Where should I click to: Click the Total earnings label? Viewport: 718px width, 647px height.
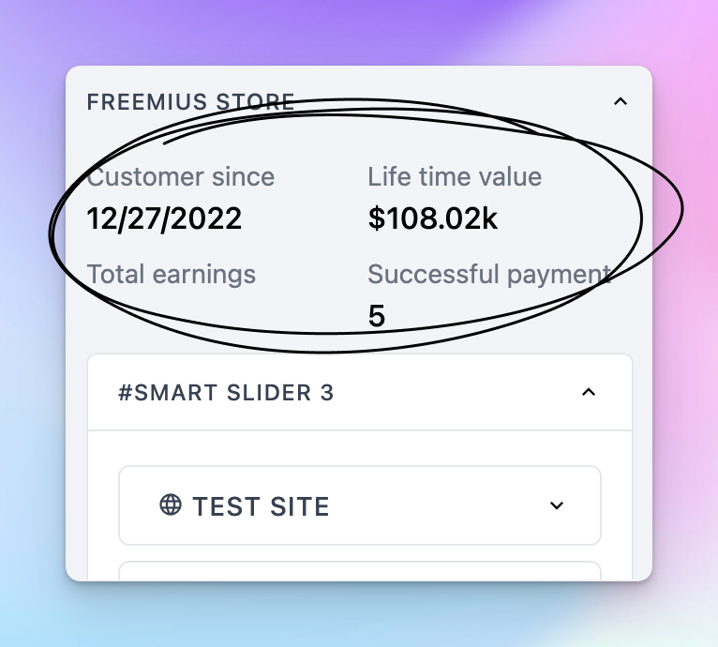[x=171, y=274]
